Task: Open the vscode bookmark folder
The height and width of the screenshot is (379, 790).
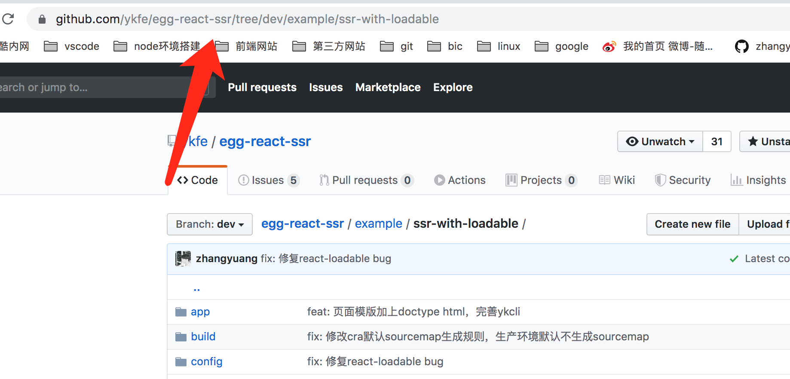Action: coord(72,46)
